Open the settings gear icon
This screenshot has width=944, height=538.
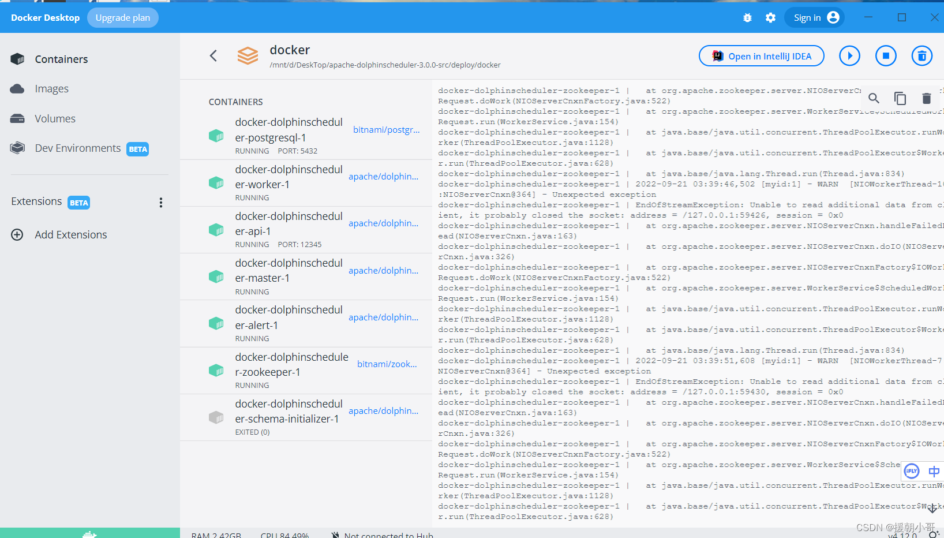[770, 18]
